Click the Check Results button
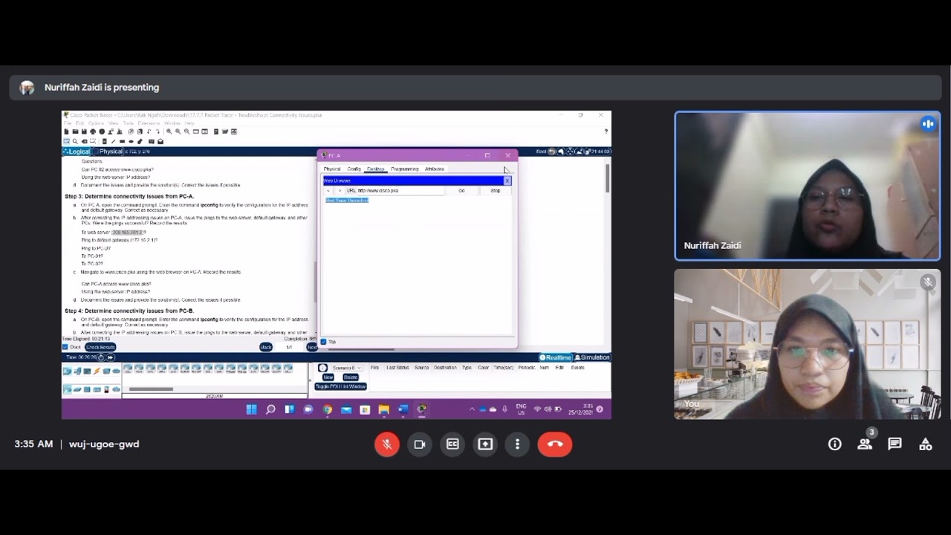The width and height of the screenshot is (951, 535). (100, 347)
